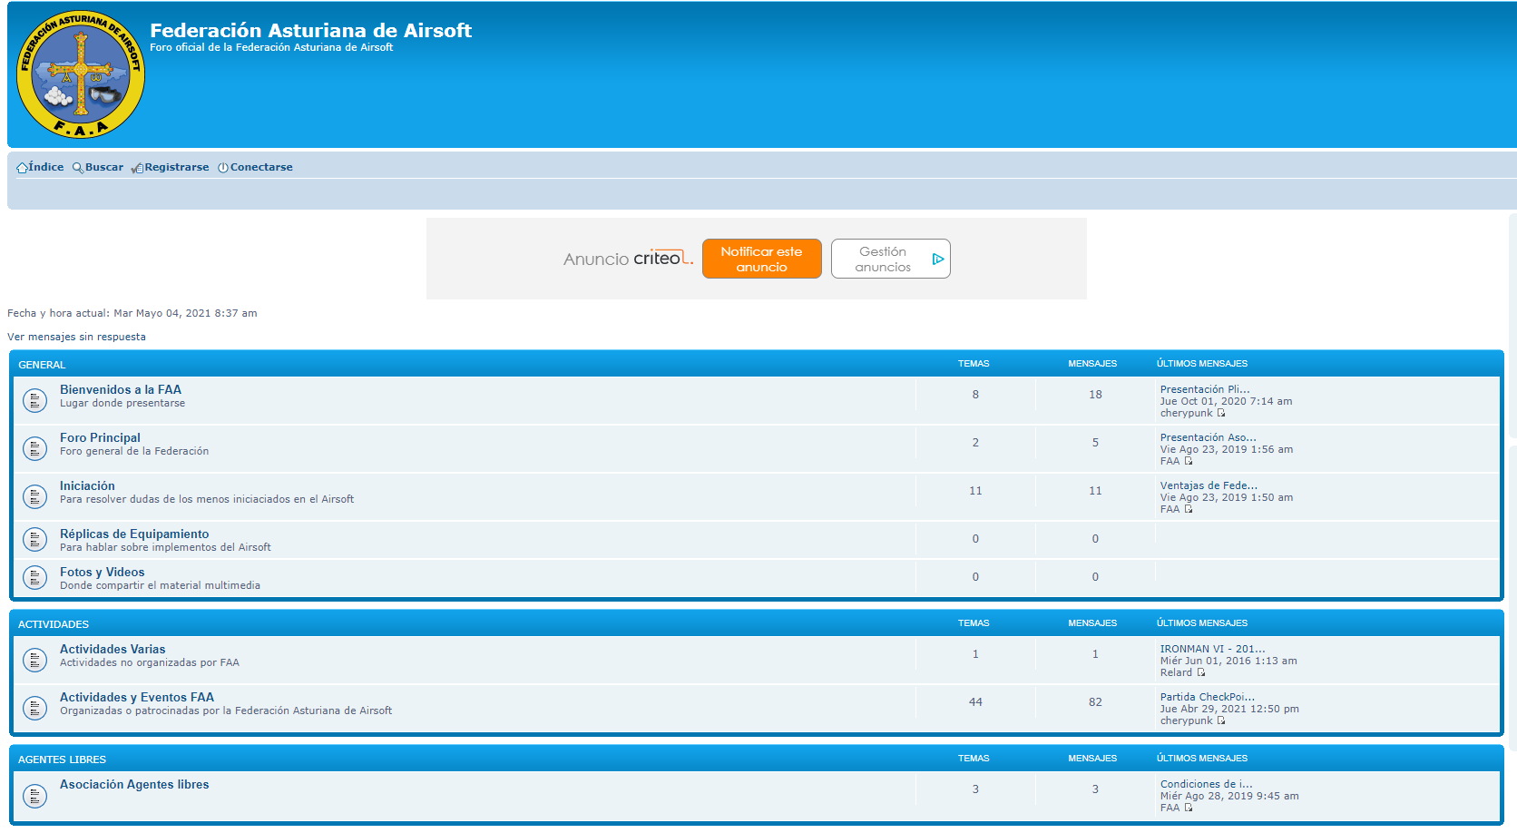The image size is (1517, 833).
Task: Click the AdChoices triangle icon in the ad
Action: pos(938,260)
